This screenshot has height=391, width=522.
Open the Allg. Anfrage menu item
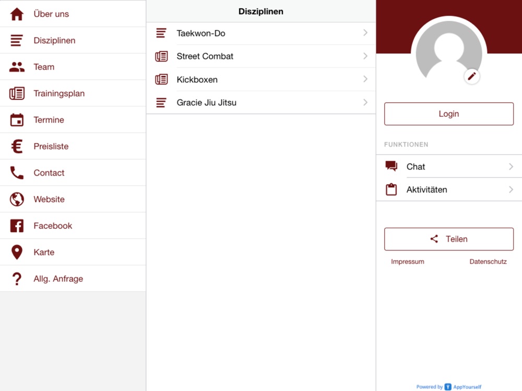tap(73, 278)
